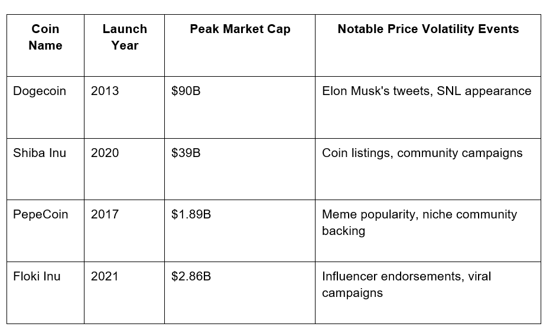Select the $2.86B market cap cell

(240, 293)
